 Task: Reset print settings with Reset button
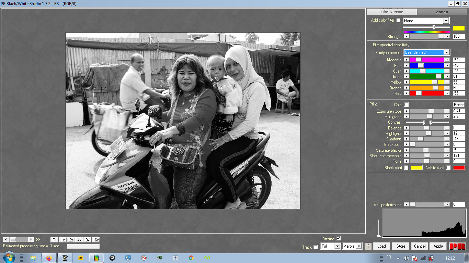point(459,105)
